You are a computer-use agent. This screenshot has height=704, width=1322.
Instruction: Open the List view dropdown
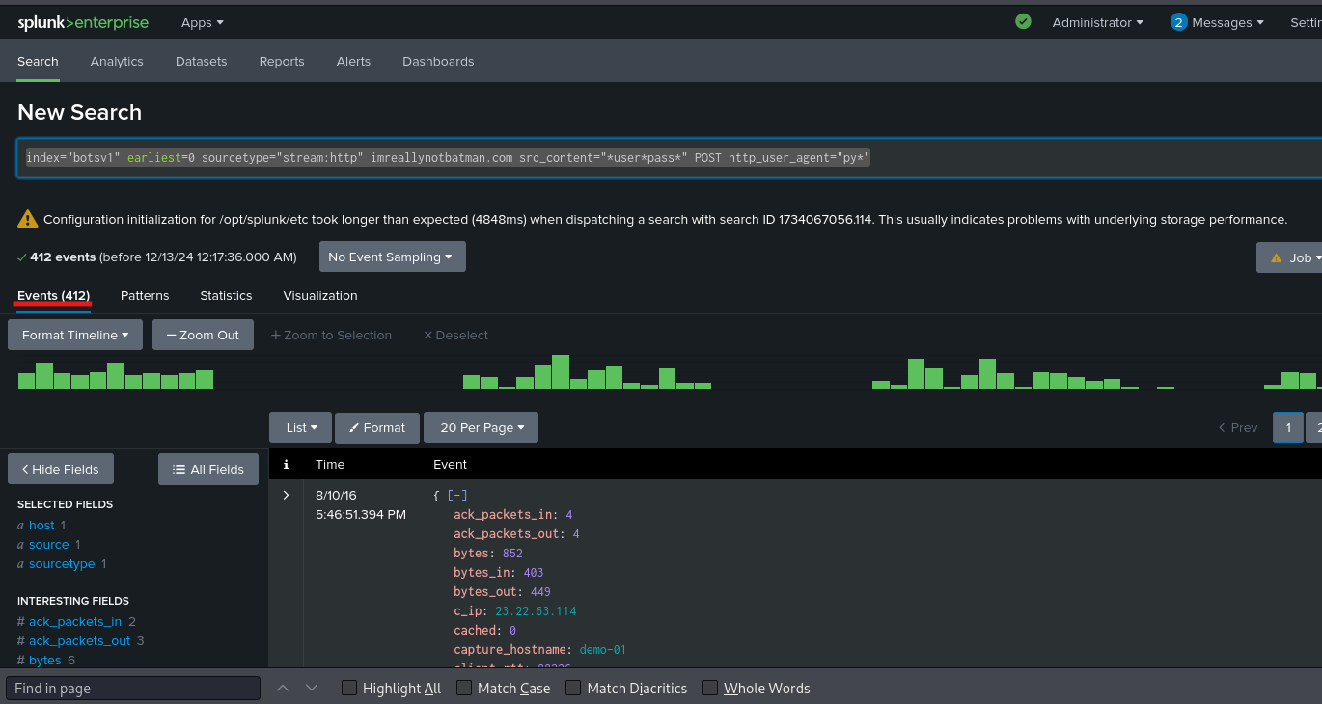coord(301,427)
